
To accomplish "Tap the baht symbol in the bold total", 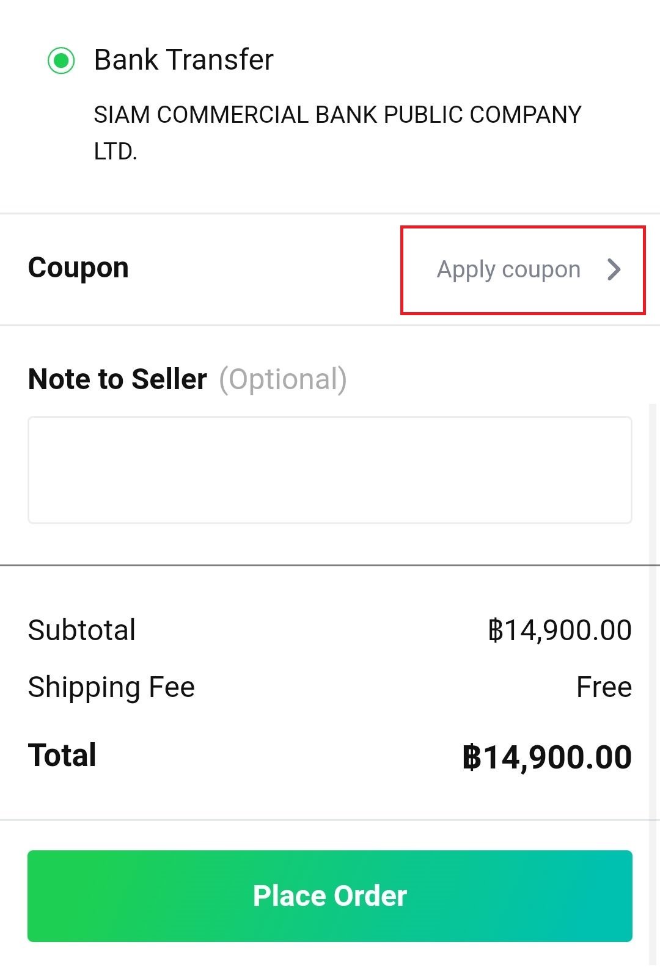I will [x=471, y=757].
